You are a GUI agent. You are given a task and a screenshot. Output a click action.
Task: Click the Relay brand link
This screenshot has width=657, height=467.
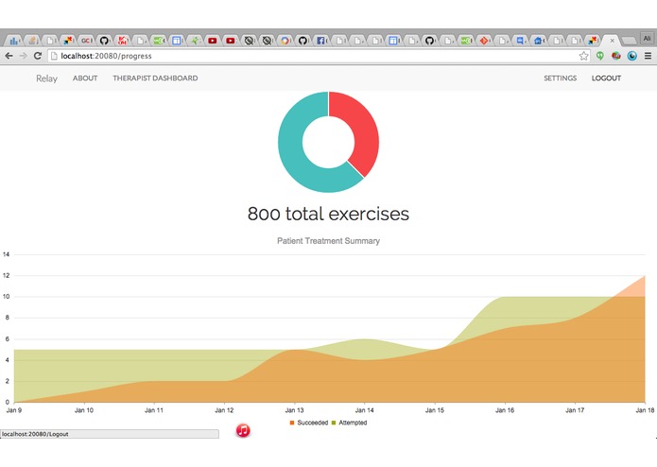(x=46, y=78)
